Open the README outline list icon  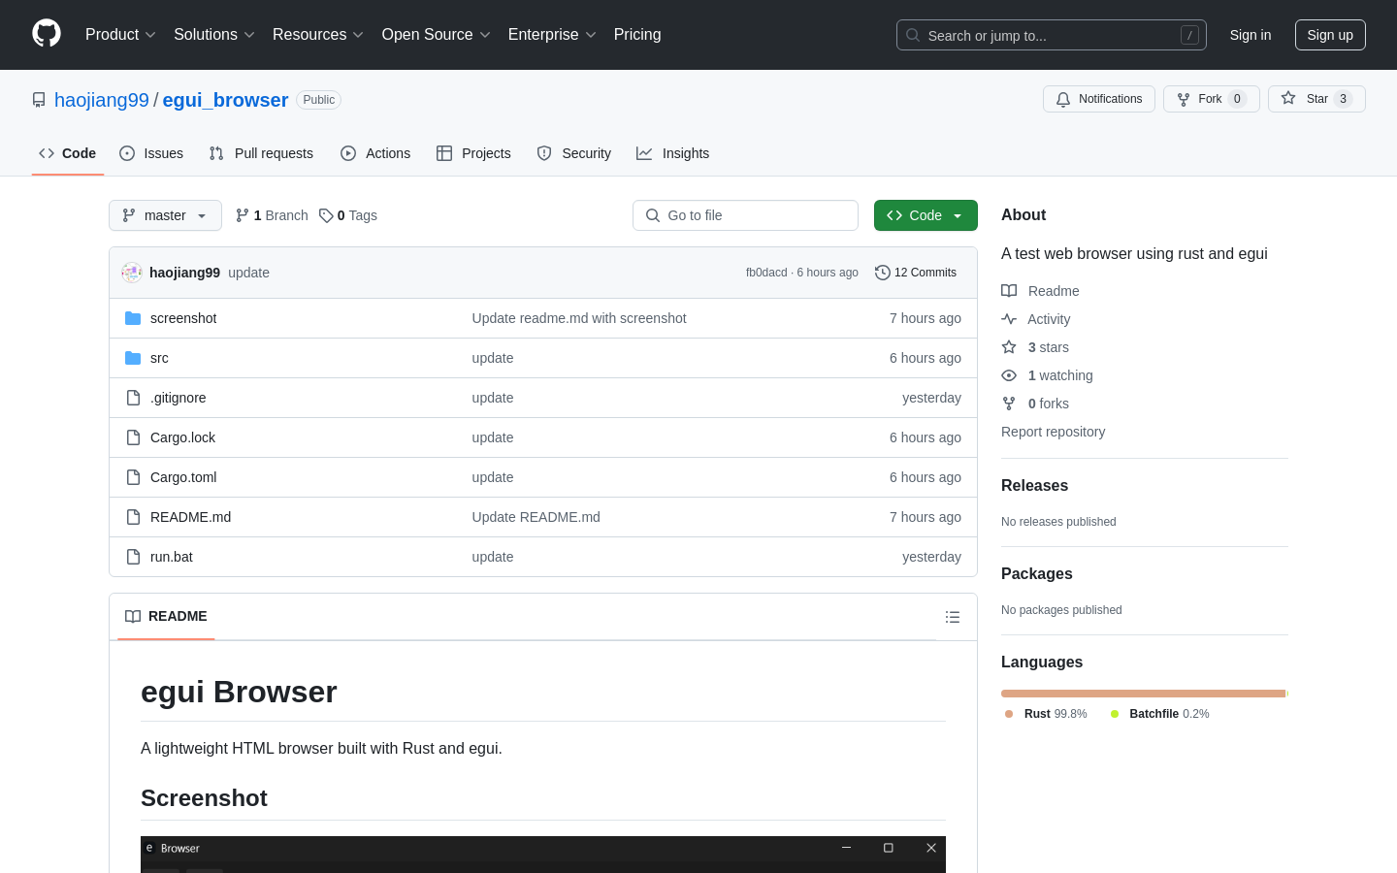point(953,617)
